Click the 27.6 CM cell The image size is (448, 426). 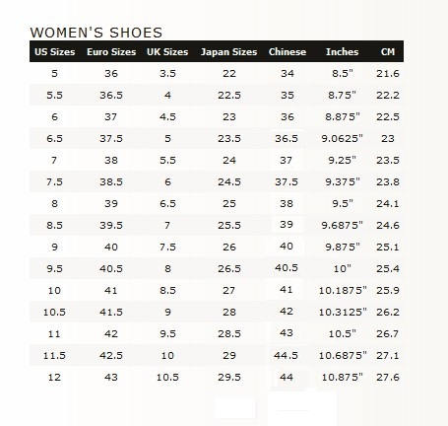pos(388,377)
